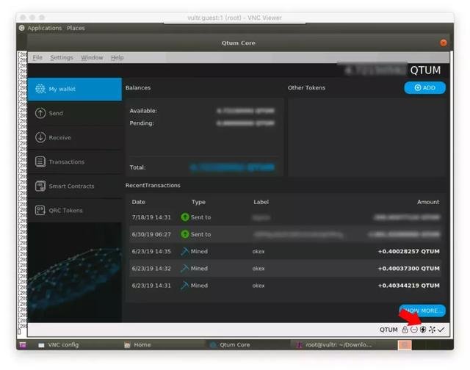Click the Type column header

point(198,202)
